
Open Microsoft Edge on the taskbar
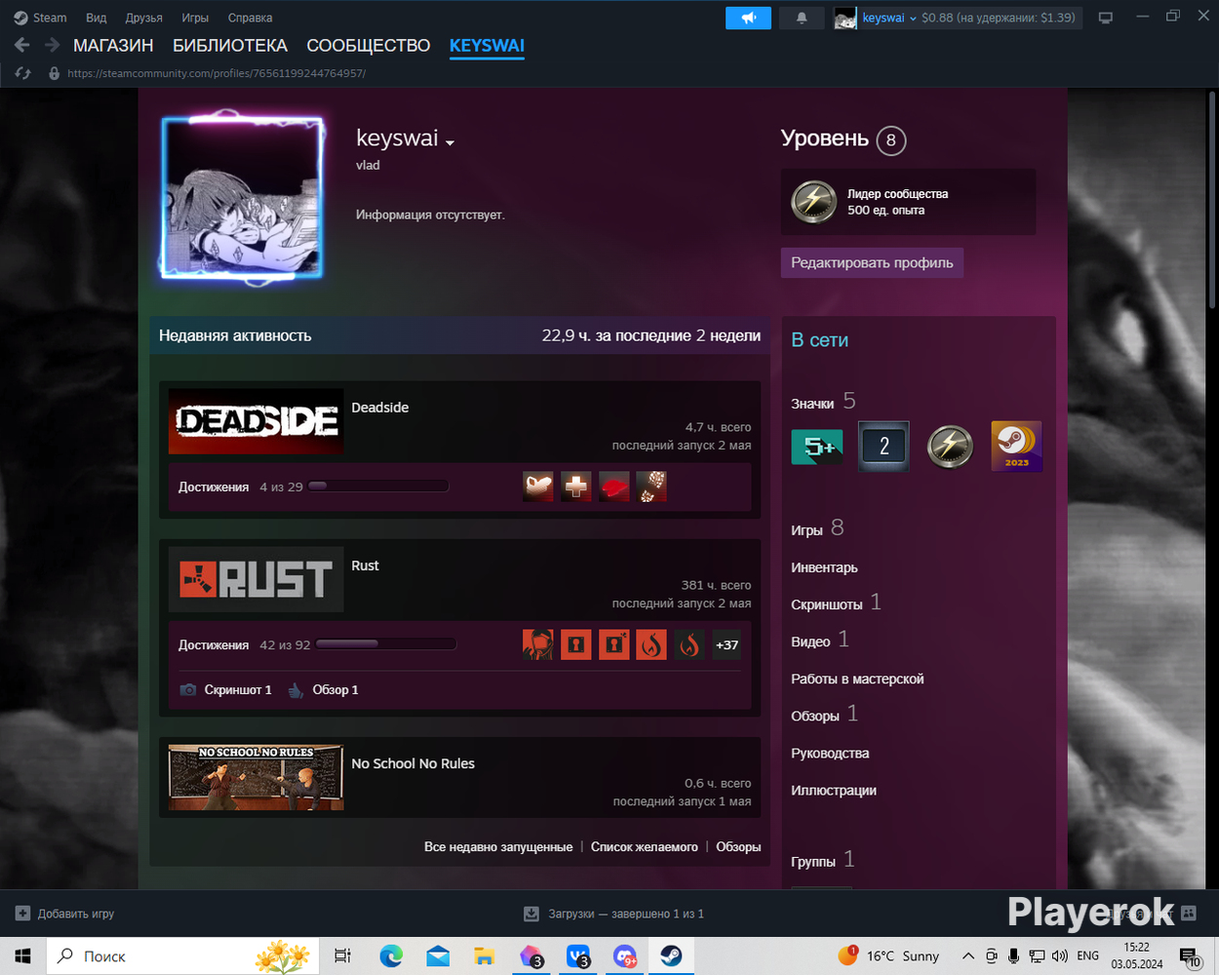(391, 955)
